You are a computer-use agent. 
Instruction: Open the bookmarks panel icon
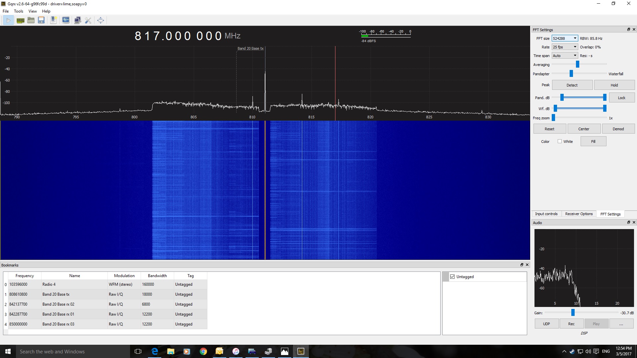53,20
